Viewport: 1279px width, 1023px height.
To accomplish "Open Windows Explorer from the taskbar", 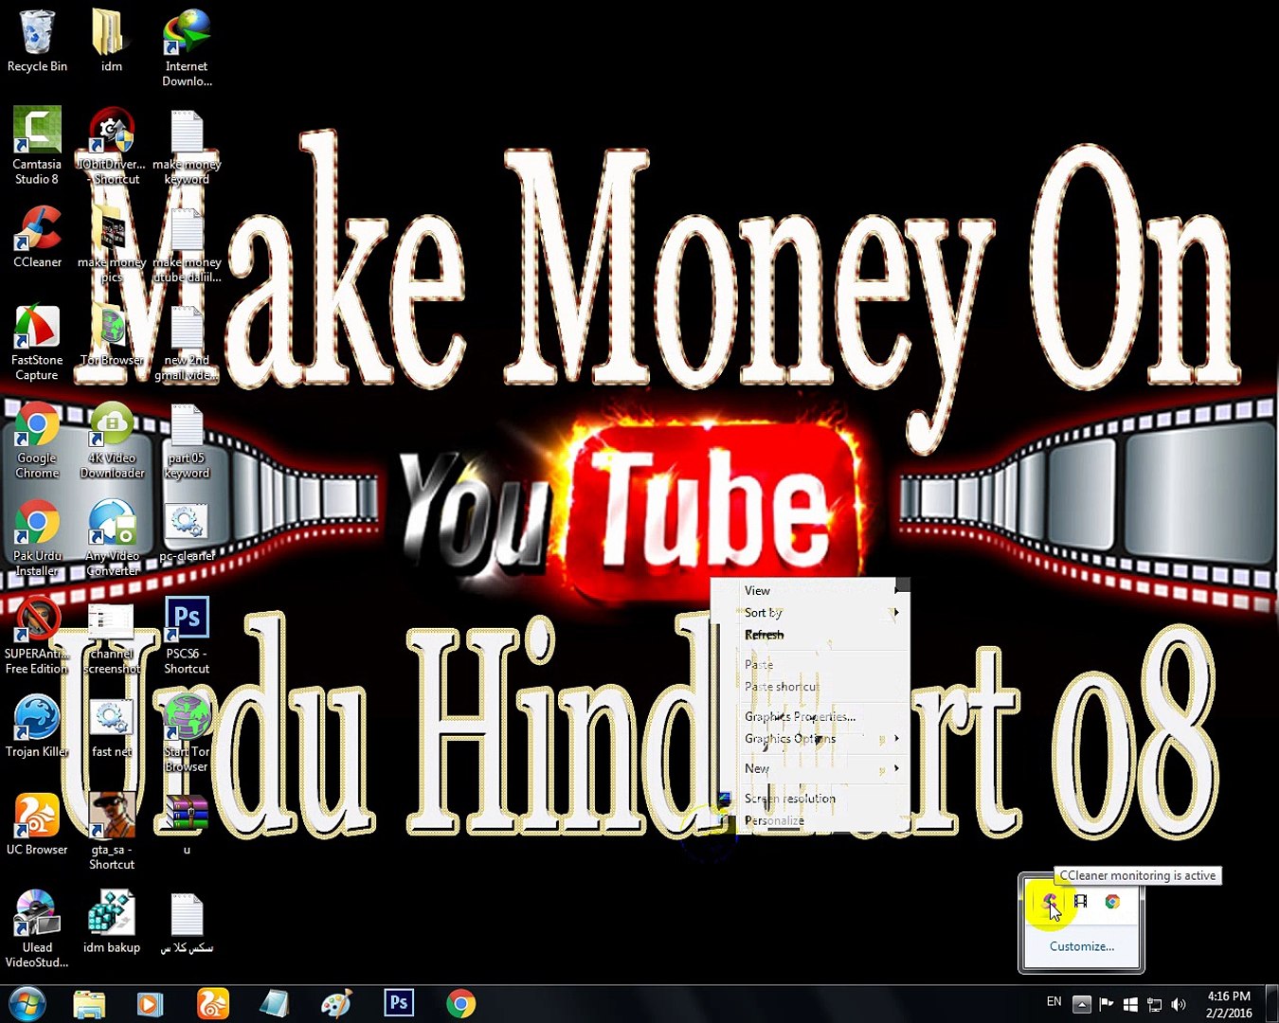I will tap(89, 1003).
